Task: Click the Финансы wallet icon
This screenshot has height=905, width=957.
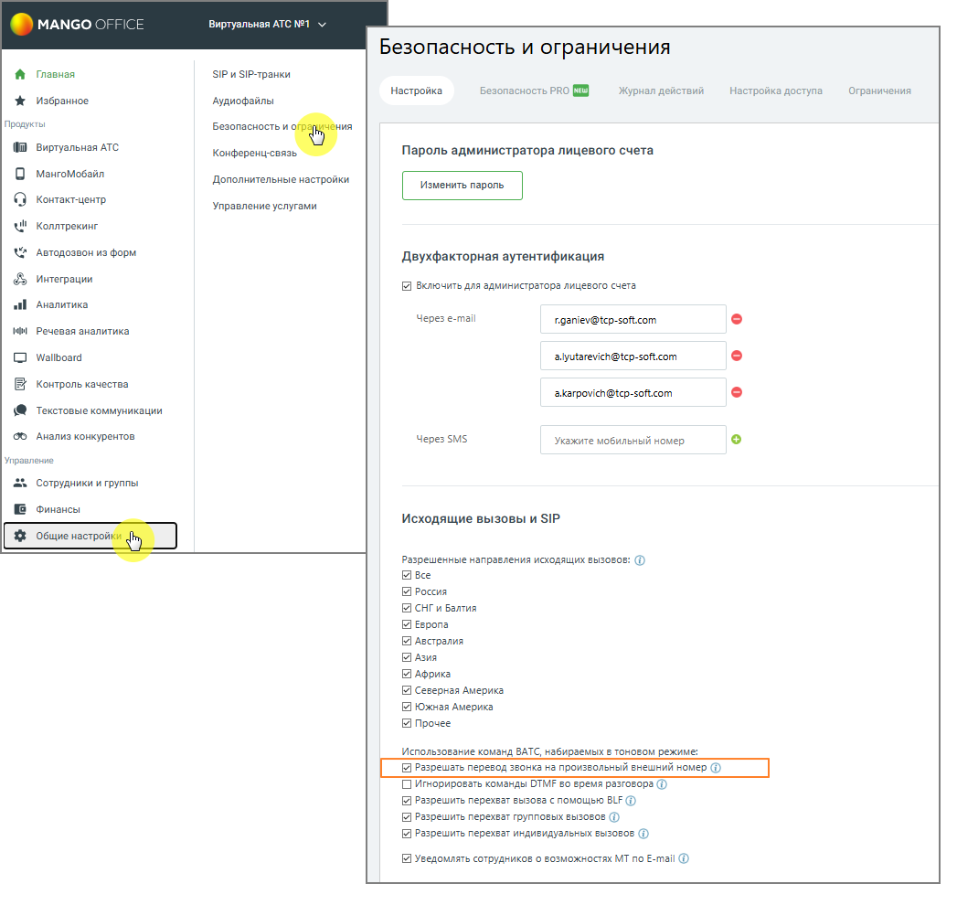Action: [20, 509]
